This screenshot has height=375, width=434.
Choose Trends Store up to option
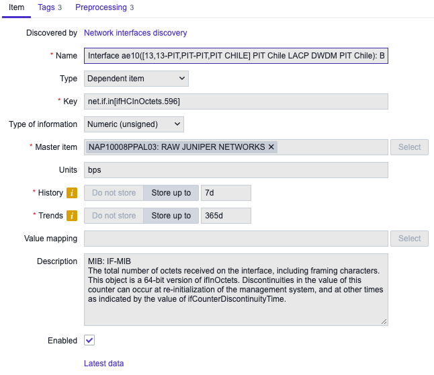coord(171,216)
